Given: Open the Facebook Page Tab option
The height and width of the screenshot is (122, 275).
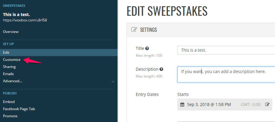Looking at the screenshot, I should point(19,109).
